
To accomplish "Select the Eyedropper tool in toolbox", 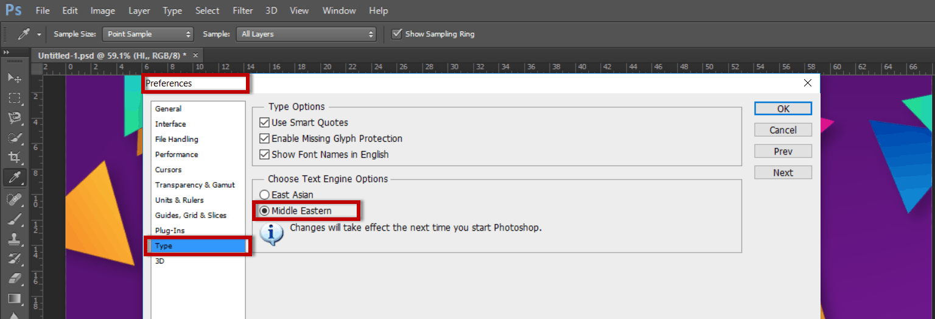I will [x=14, y=178].
